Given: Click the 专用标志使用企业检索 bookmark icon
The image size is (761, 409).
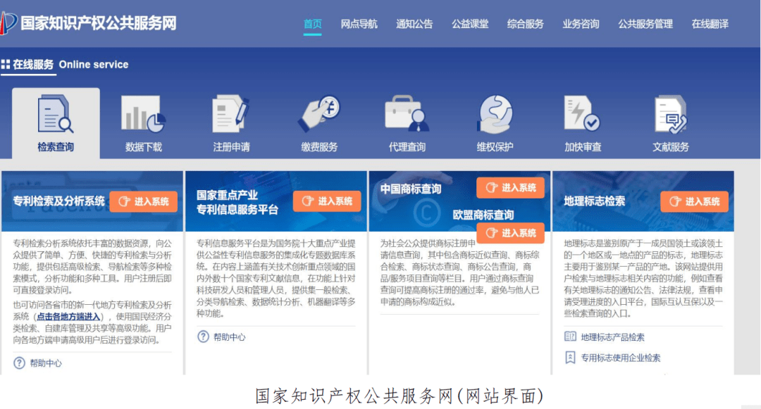Looking at the screenshot, I should point(570,358).
